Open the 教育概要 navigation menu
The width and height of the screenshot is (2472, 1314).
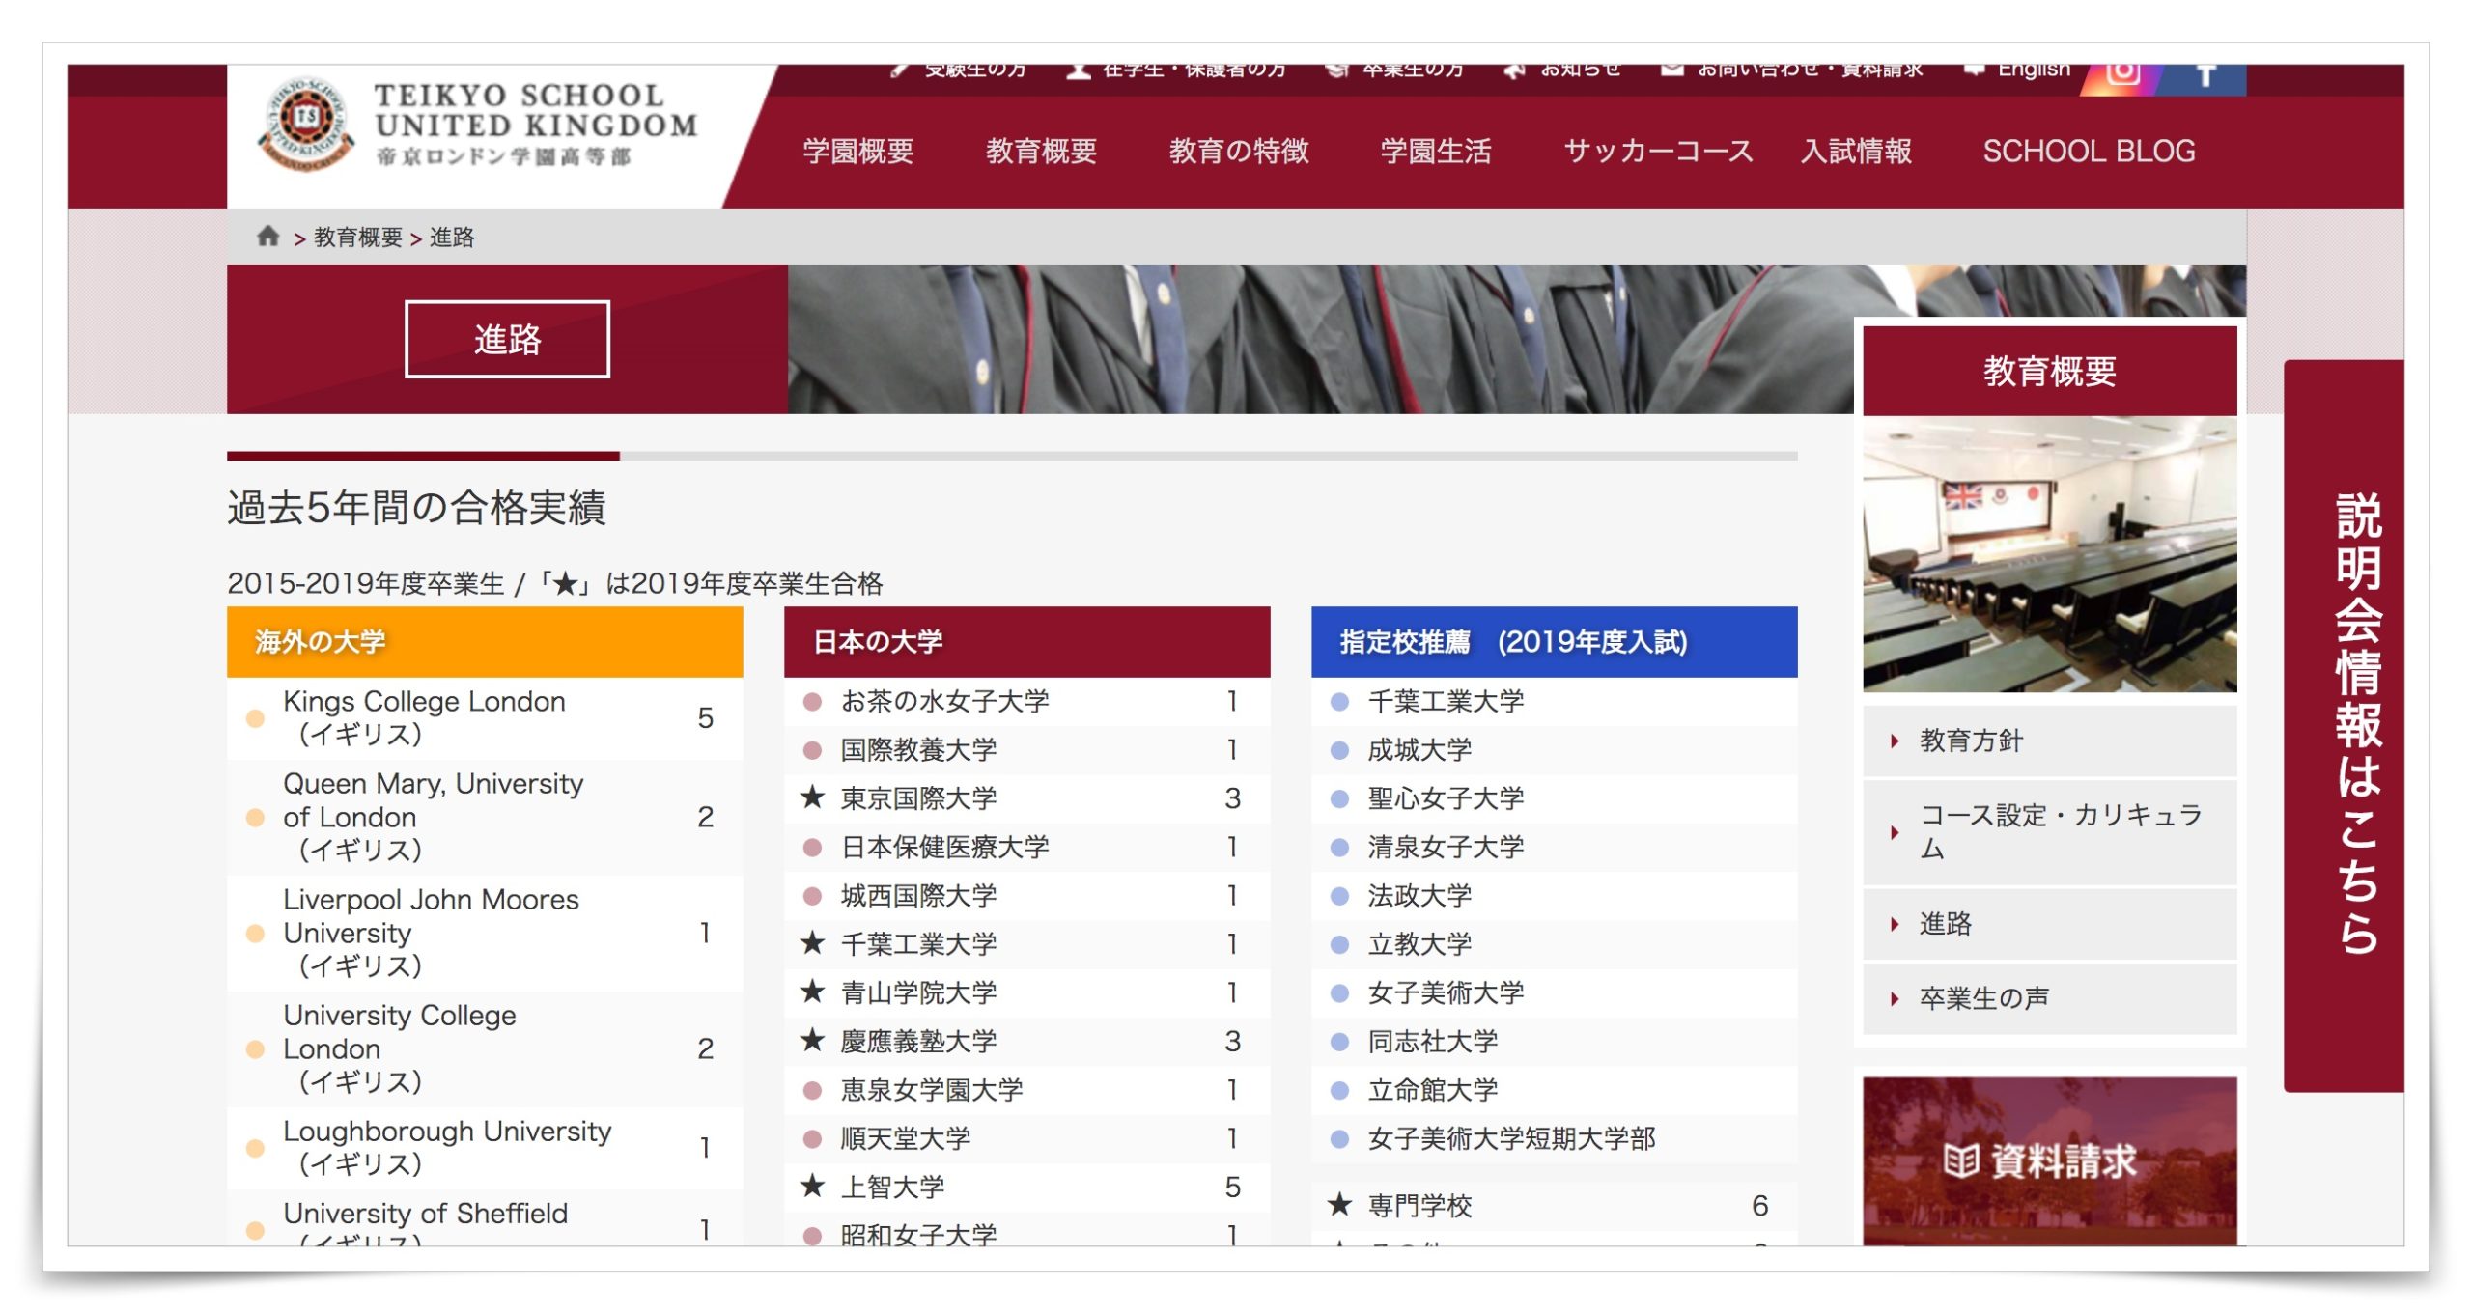point(1041,151)
